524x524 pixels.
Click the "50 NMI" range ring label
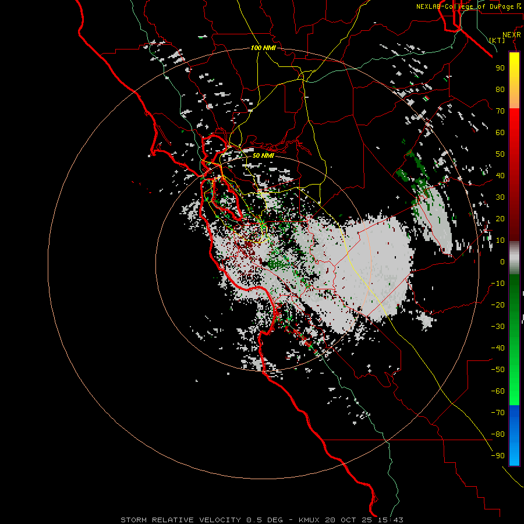[263, 155]
